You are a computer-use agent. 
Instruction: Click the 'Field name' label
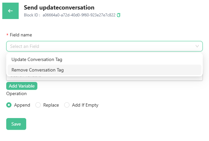pyautogui.click(x=21, y=35)
